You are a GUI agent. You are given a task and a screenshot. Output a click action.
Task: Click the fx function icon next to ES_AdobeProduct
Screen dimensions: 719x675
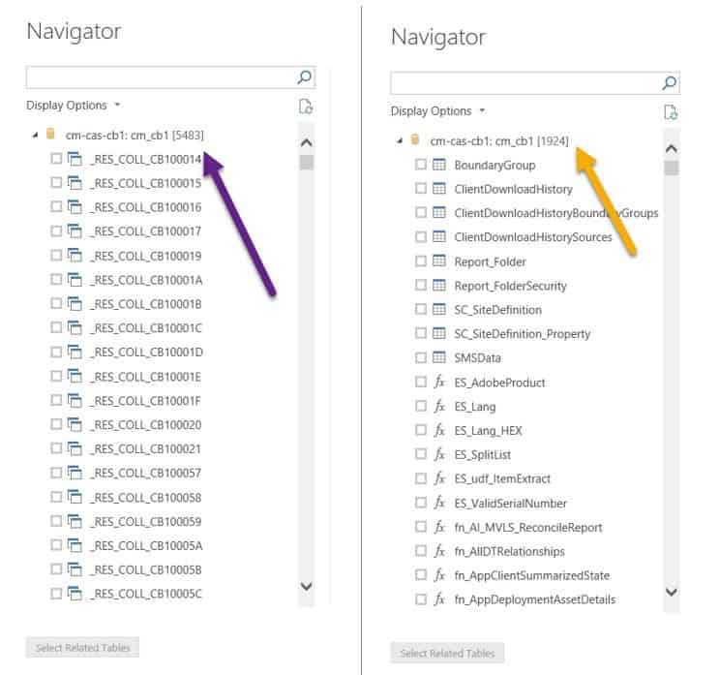438,383
